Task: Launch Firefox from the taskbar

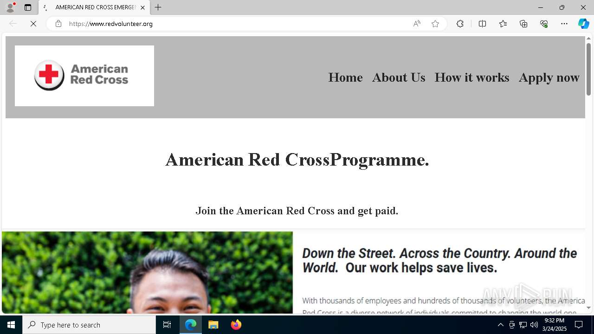Action: (x=236, y=325)
